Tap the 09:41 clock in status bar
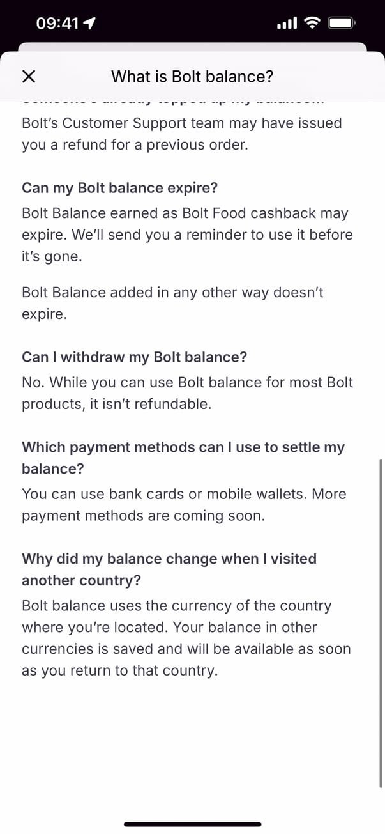Screen dimensions: 385x834 point(57,24)
